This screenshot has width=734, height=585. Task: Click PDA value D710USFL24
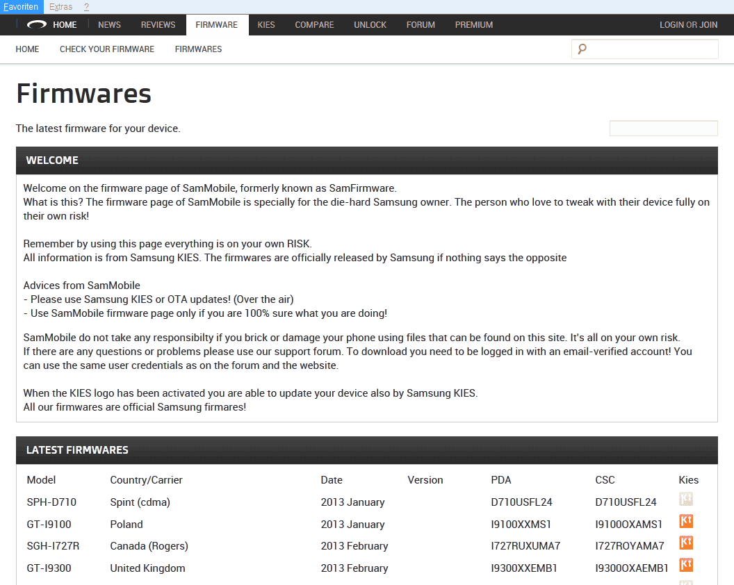point(521,502)
